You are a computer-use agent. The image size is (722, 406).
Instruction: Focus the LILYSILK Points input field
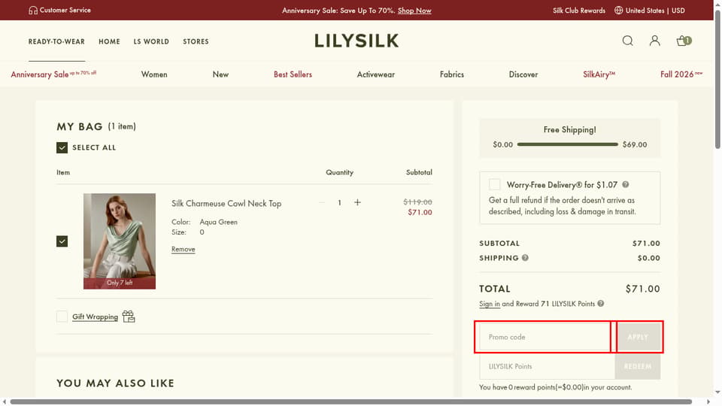pyautogui.click(x=547, y=366)
